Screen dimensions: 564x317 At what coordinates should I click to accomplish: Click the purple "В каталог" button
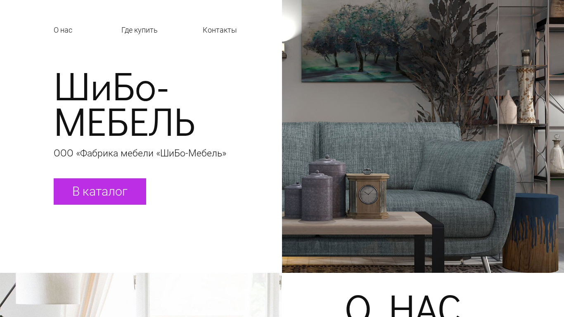click(x=100, y=192)
